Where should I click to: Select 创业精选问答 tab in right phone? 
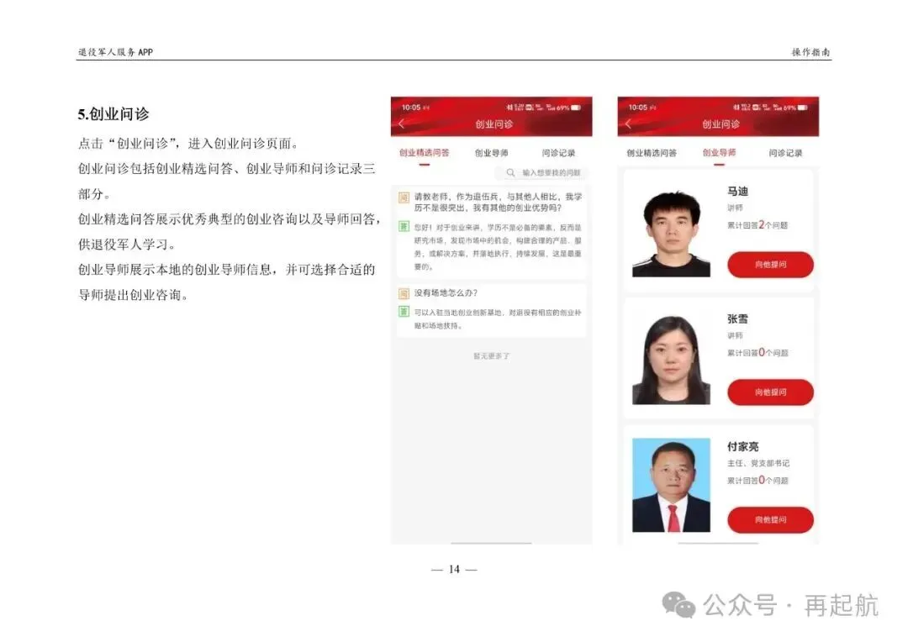click(x=652, y=153)
